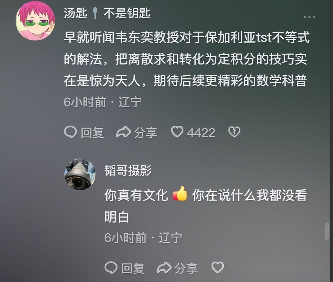Image resolution: width=333 pixels, height=282 pixels.
Task: Click the share arrow icon under the first comment
Action: click(123, 132)
